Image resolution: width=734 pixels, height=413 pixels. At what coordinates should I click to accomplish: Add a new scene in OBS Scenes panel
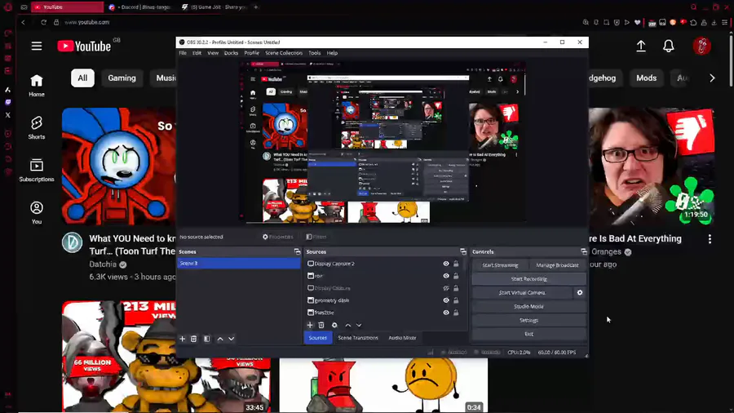pos(183,339)
